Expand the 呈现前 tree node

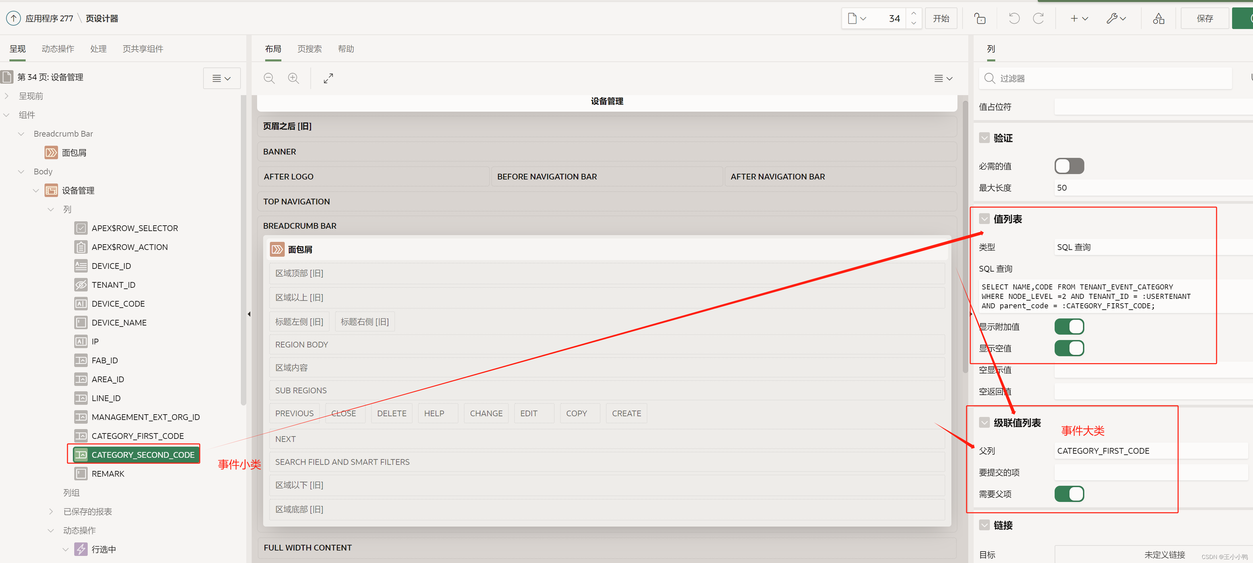[x=7, y=96]
